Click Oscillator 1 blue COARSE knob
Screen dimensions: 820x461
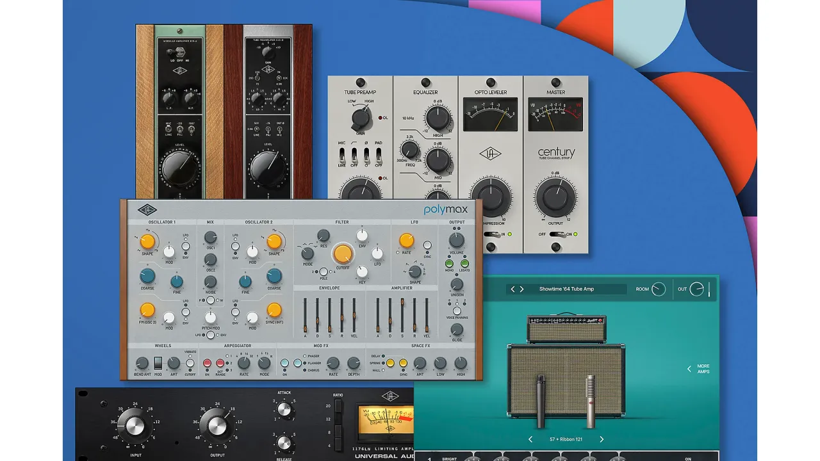tap(147, 276)
